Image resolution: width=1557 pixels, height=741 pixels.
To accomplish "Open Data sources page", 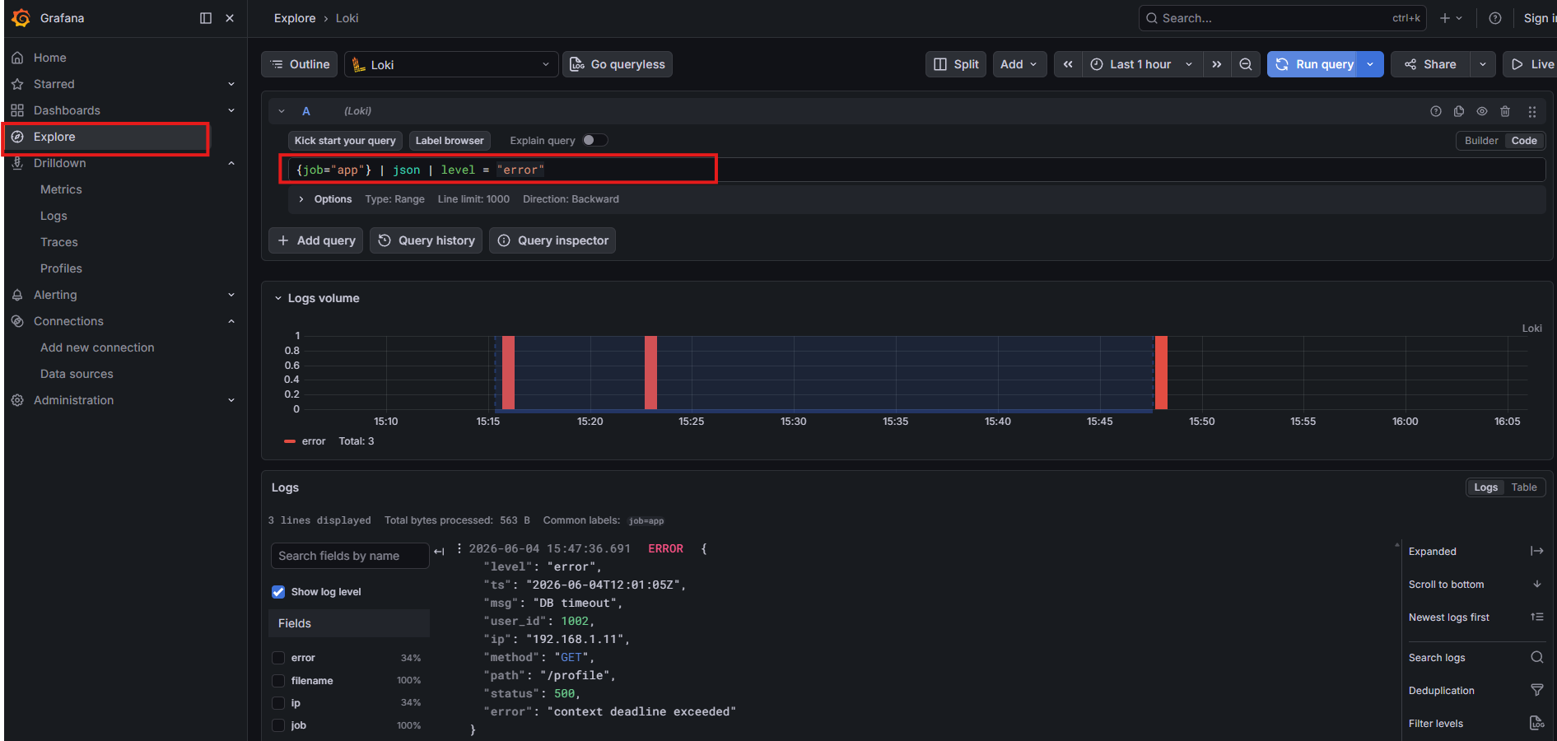I will point(77,374).
